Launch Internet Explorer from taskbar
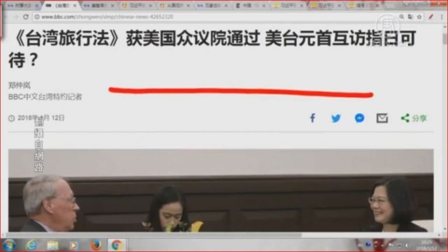448x252 pixels. (x=31, y=245)
